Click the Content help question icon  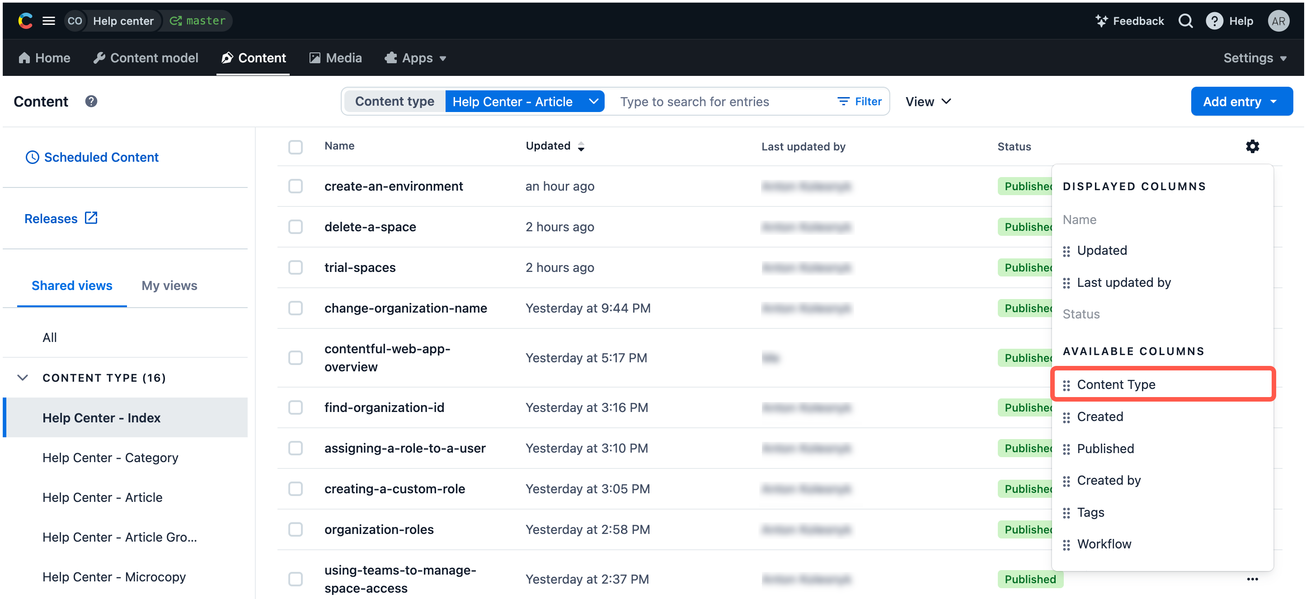click(91, 101)
